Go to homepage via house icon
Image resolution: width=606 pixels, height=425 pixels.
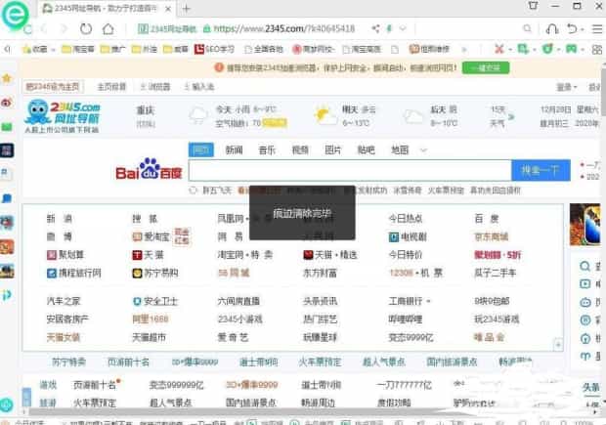click(x=108, y=28)
